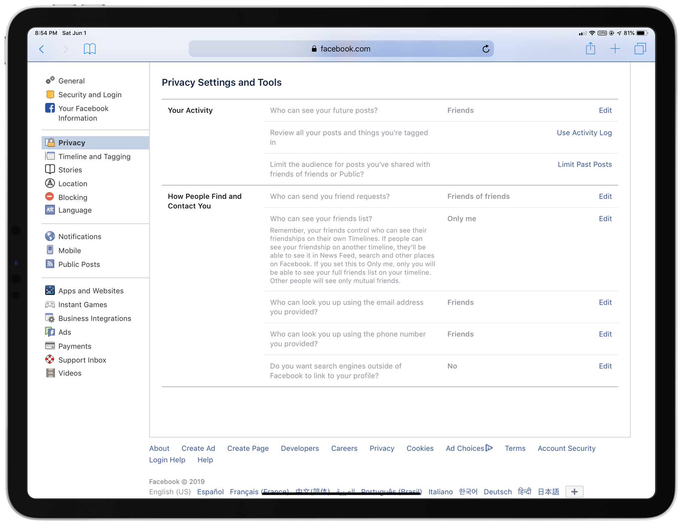Screen dimensions: 683x526
Task: Click the Ads icon in sidebar
Action: click(50, 332)
